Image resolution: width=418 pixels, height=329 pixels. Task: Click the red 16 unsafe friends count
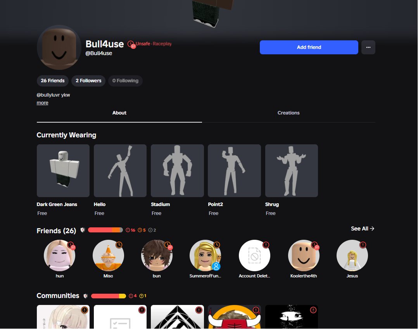[130, 230]
